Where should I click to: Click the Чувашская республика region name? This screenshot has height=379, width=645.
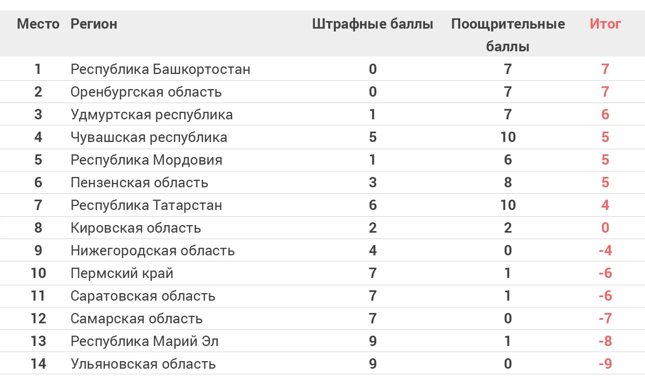149,137
